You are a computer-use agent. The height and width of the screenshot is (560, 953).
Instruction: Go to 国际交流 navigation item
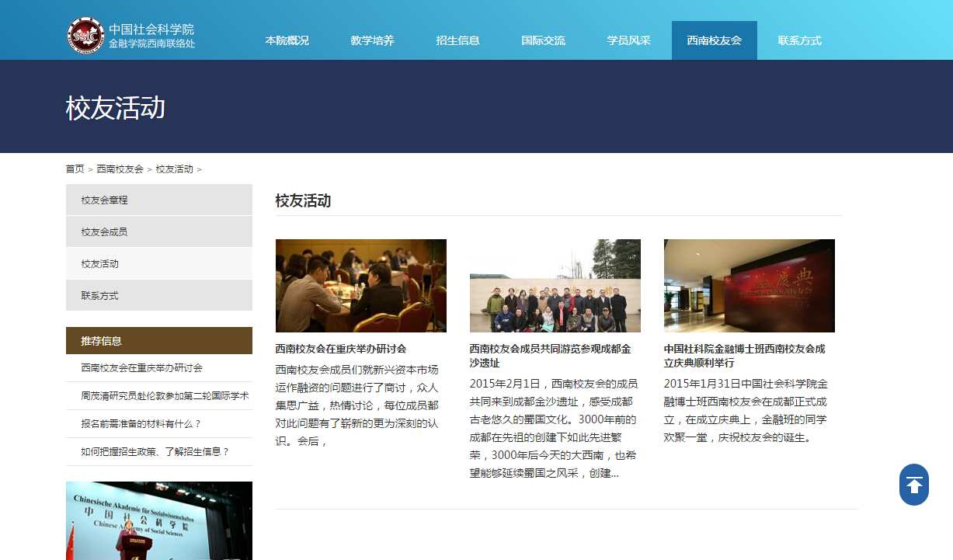(x=543, y=40)
